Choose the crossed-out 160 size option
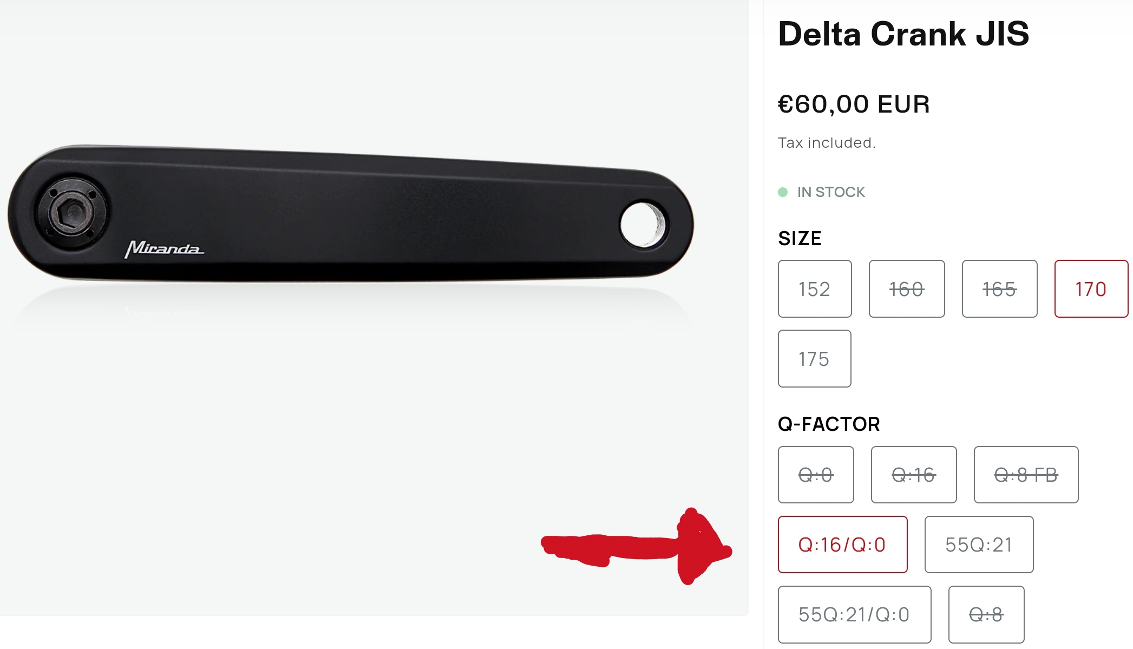 point(907,289)
